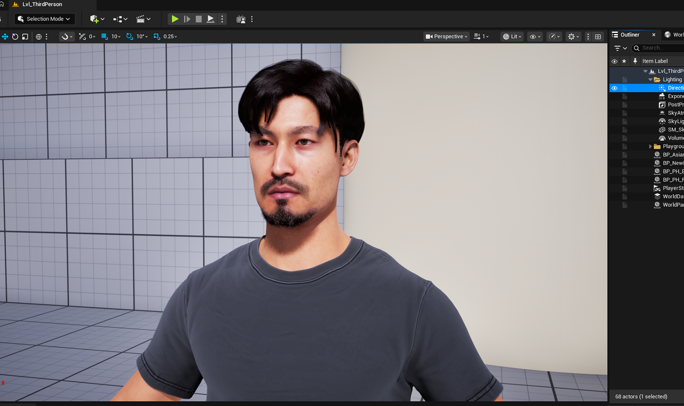Click the Lit shading mode control
This screenshot has width=684, height=406.
(x=511, y=37)
